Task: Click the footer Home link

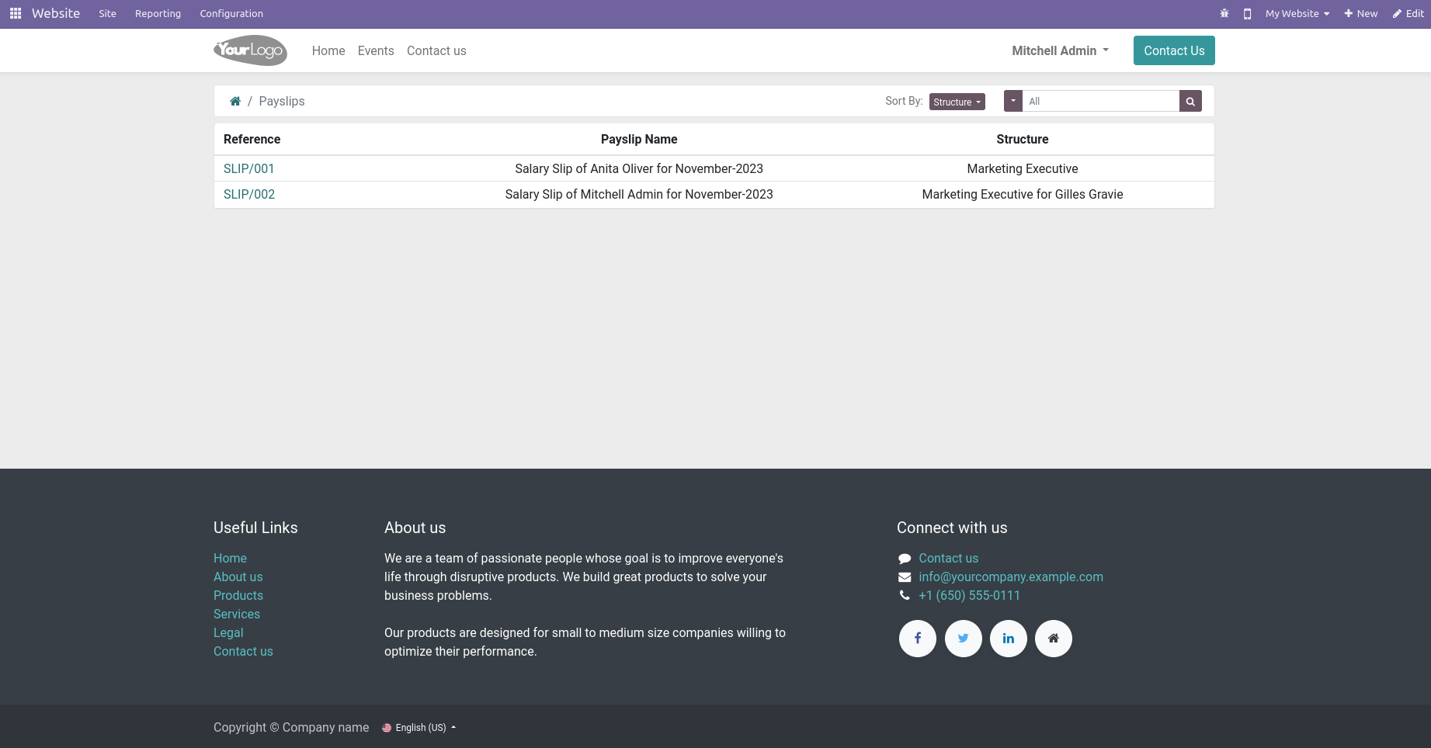Action: [x=230, y=558]
